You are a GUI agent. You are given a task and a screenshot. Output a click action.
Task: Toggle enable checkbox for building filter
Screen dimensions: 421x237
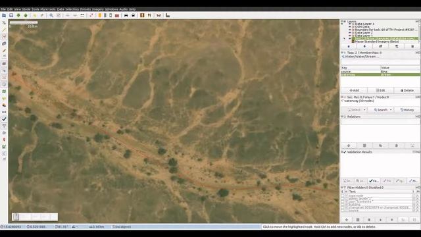coord(342,205)
